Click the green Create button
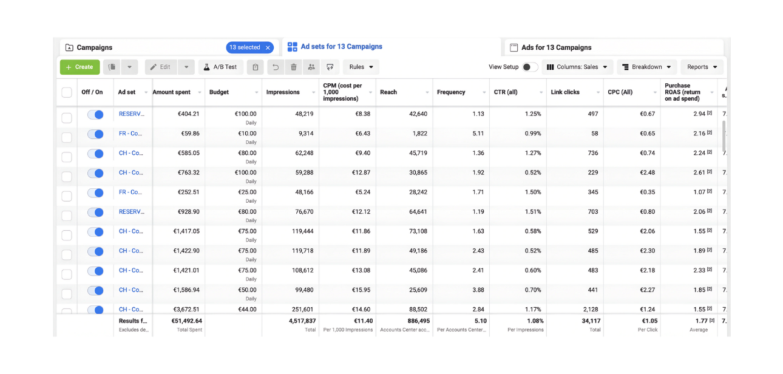 pos(80,67)
